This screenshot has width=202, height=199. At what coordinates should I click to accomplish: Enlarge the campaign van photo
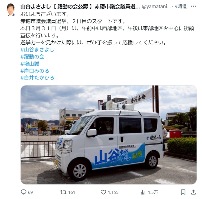point(109,135)
